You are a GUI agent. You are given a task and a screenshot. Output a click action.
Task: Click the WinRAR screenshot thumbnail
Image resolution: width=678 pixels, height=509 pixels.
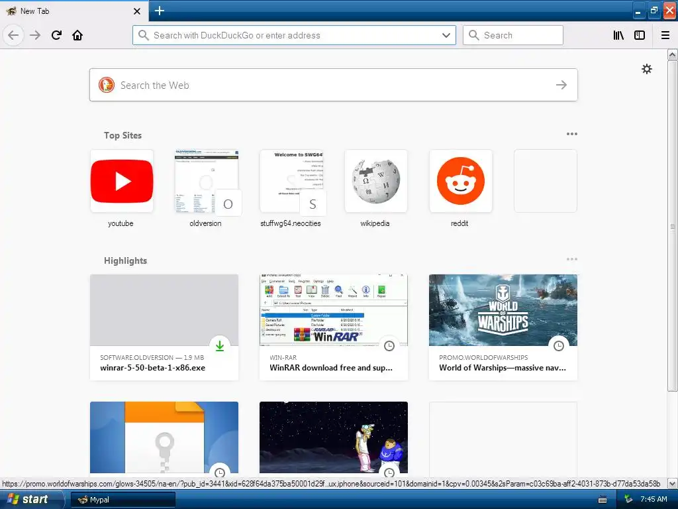(x=334, y=310)
